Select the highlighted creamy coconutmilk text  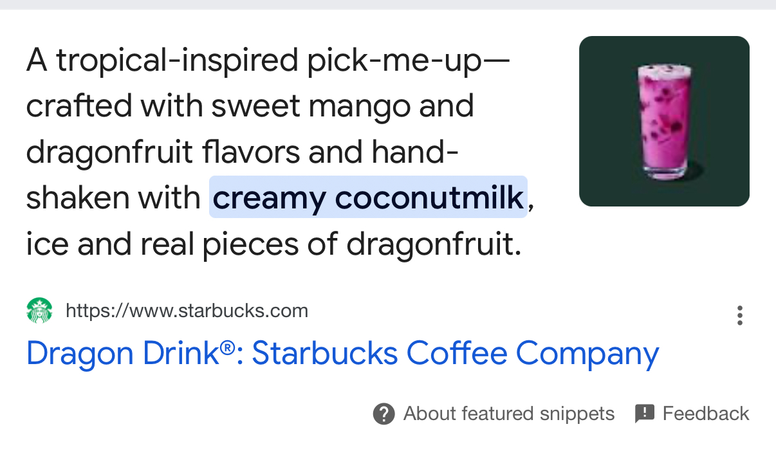tap(368, 197)
